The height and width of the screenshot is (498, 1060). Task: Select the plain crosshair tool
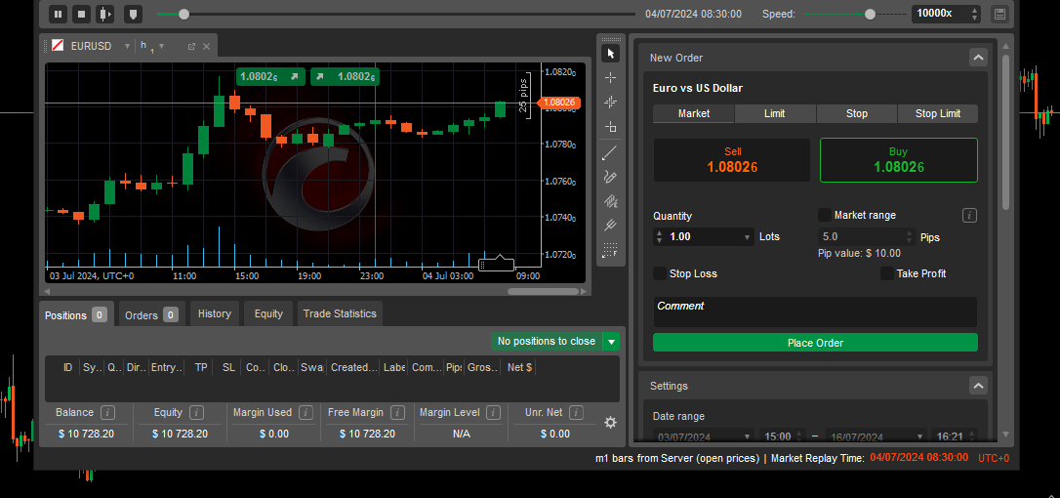(x=610, y=78)
